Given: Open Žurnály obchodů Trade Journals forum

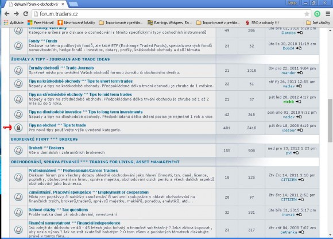Looking at the screenshot, I should point(61,68).
